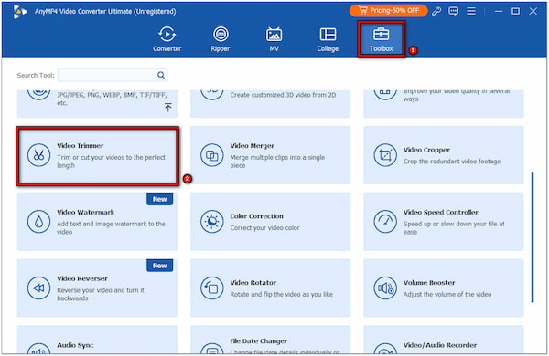Open the Video/Audio Recorder icon
This screenshot has height=356, width=549.
pos(385,349)
